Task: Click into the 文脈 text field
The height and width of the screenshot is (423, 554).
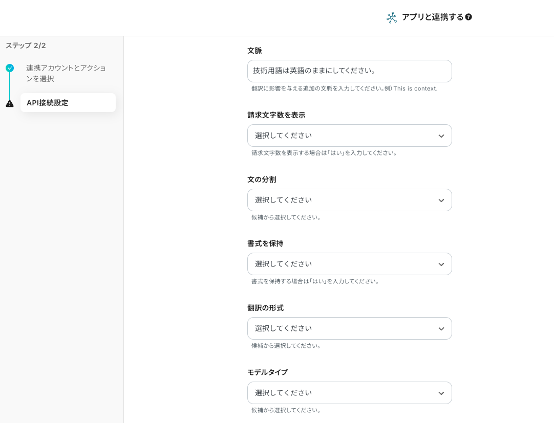Action: [x=349, y=71]
